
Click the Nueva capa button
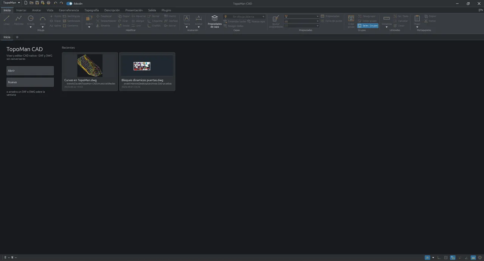[256, 22]
